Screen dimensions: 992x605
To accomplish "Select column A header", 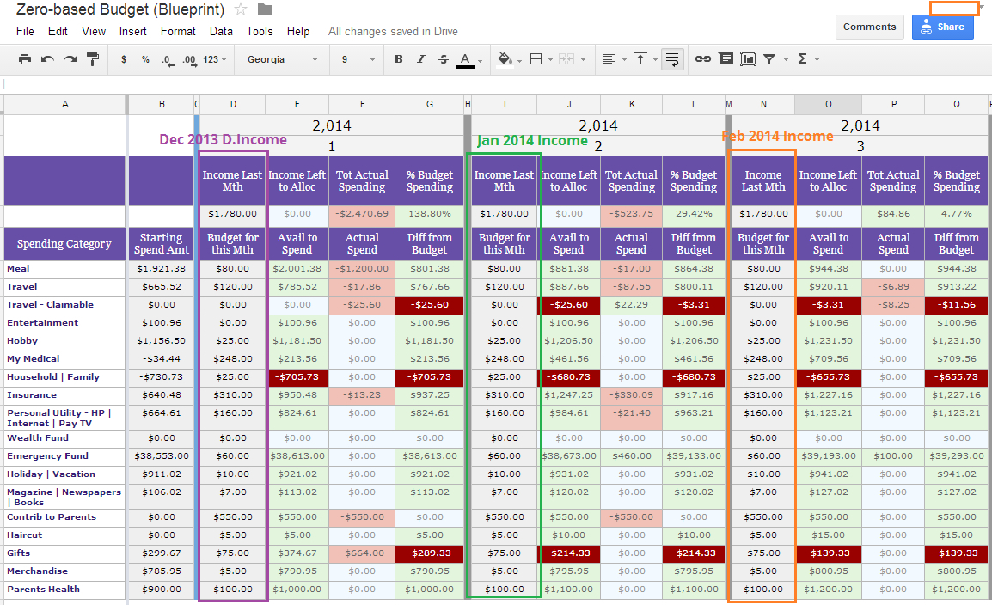I will coord(65,104).
